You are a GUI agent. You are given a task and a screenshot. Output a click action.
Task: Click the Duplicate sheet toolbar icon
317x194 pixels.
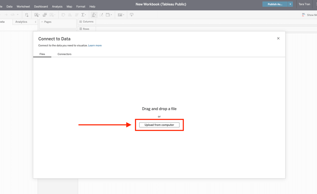click(x=45, y=15)
